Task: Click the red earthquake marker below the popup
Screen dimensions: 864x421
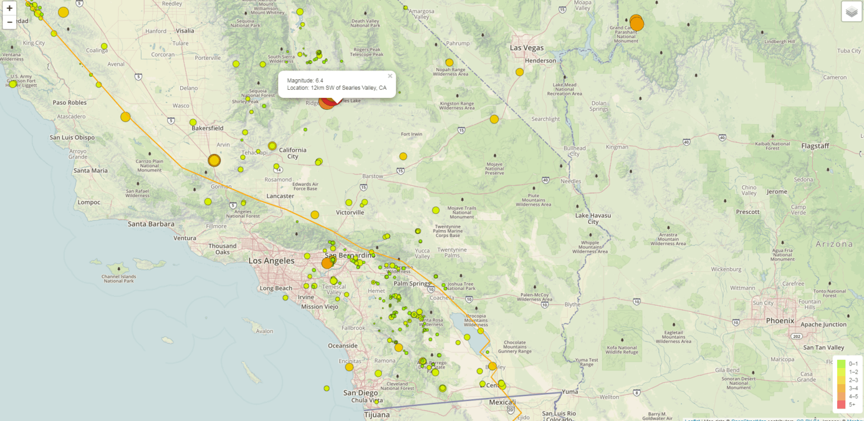Action: 330,100
